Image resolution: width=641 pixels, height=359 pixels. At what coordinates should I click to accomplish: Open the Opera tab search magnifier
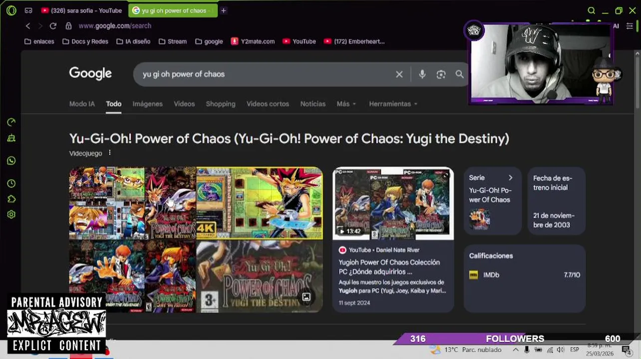click(591, 10)
